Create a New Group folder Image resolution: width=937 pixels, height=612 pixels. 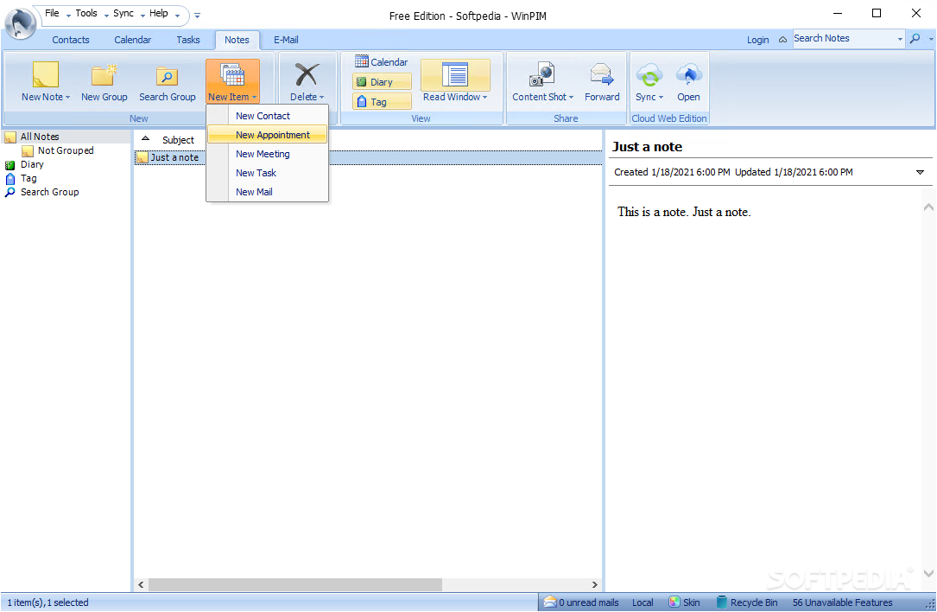(x=104, y=81)
